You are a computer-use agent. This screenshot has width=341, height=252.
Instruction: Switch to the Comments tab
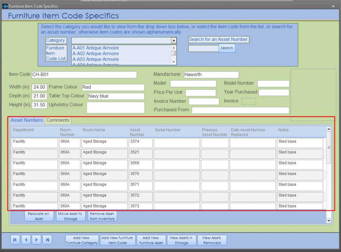tap(58, 120)
